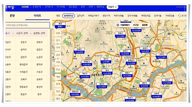Choose 관악구 in district list
This screenshot has height=107, width=192.
pyautogui.click(x=24, y=50)
